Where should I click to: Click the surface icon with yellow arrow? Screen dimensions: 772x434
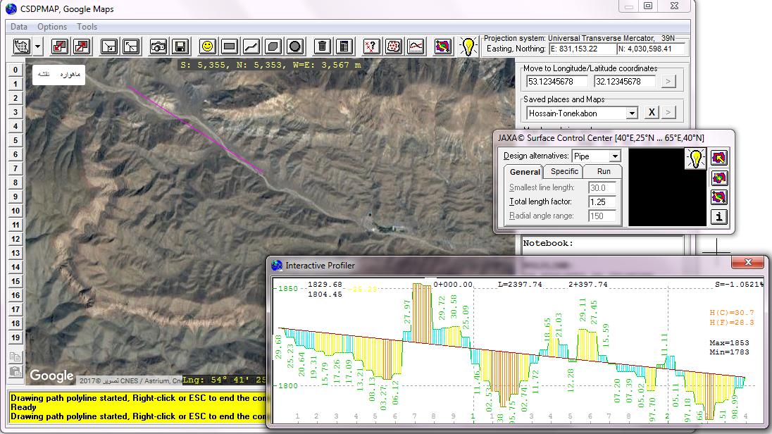(x=719, y=158)
